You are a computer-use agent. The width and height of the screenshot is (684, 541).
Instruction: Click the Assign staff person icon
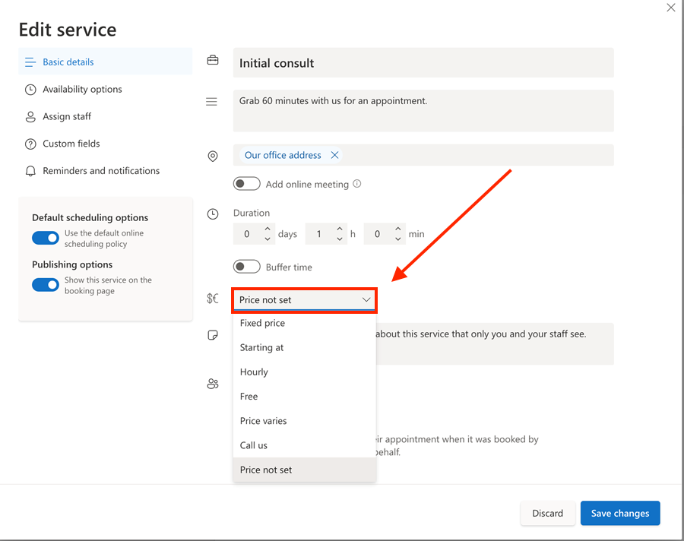click(30, 117)
